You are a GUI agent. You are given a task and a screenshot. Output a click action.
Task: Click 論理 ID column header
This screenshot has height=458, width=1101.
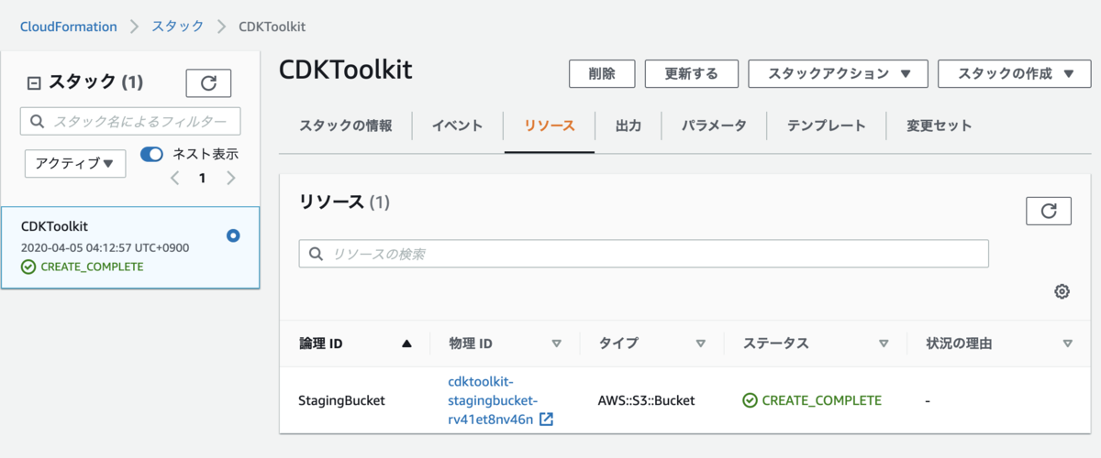click(x=321, y=344)
